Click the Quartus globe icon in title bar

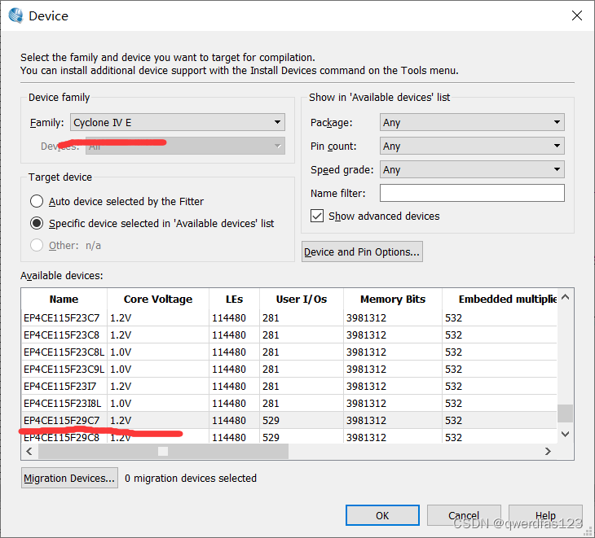[x=16, y=15]
